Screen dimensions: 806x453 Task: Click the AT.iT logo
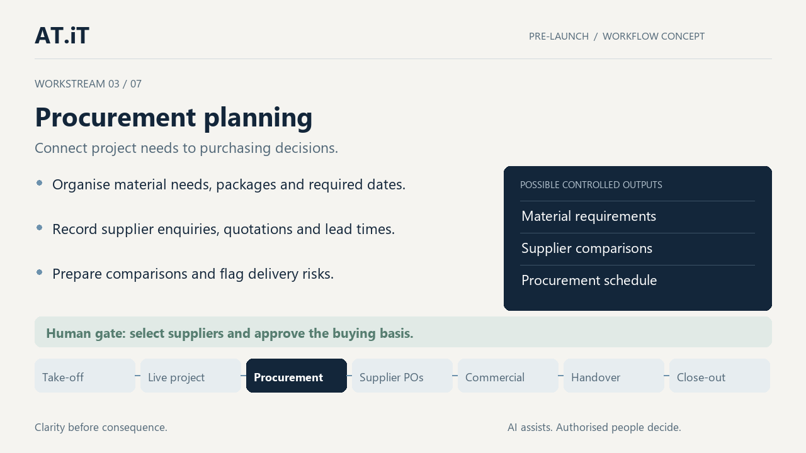62,35
